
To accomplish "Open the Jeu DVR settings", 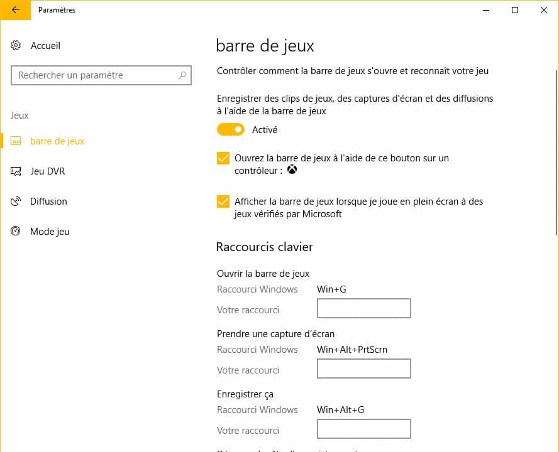I will 47,171.
